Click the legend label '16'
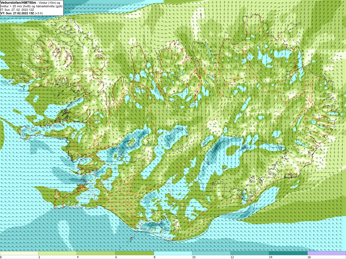 click(x=309, y=257)
